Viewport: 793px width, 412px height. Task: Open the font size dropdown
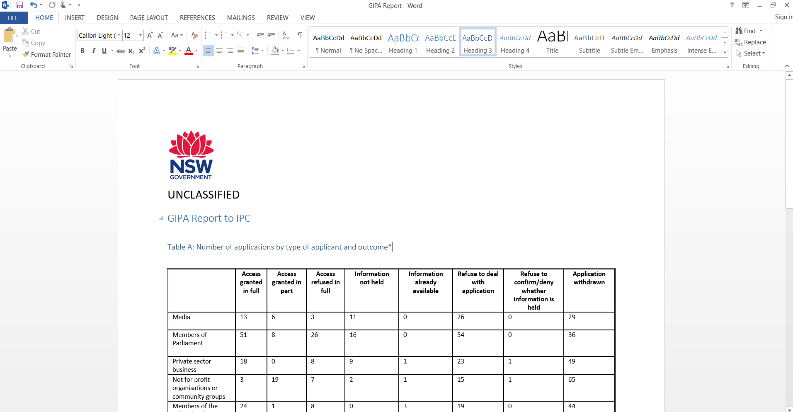pos(141,35)
